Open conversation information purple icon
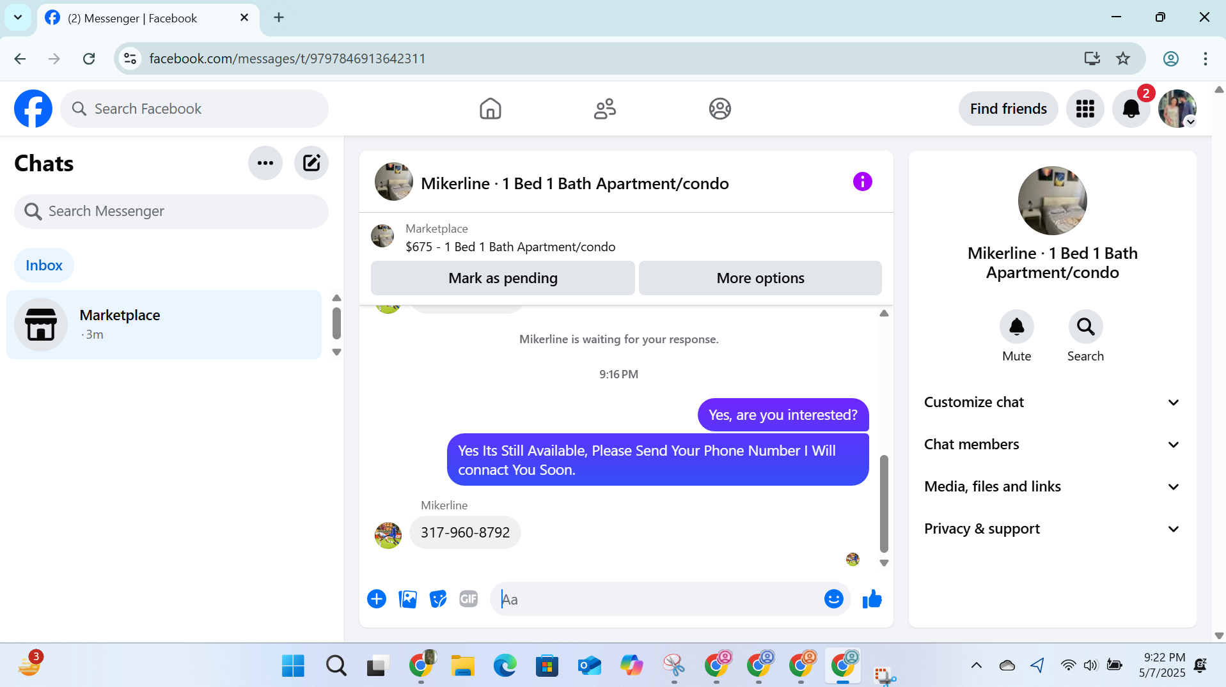 (862, 181)
